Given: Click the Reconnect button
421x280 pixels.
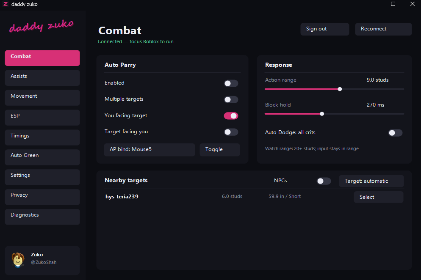Looking at the screenshot, I should click(x=383, y=29).
